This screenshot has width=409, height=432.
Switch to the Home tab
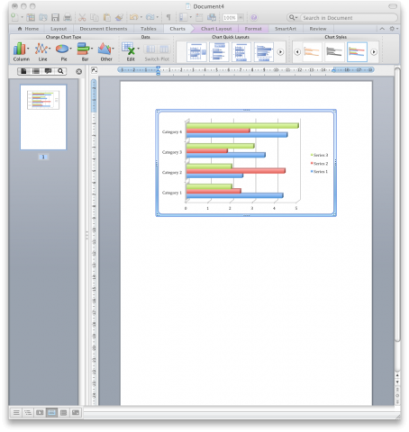[x=28, y=29]
